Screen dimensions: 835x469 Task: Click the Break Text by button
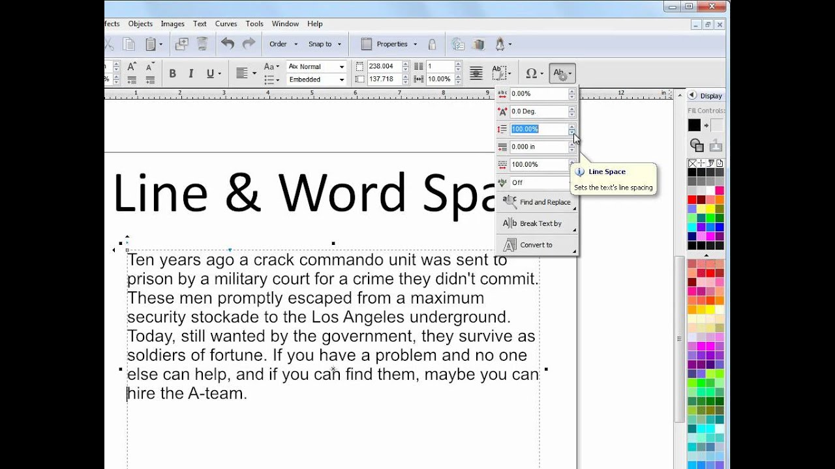click(537, 223)
